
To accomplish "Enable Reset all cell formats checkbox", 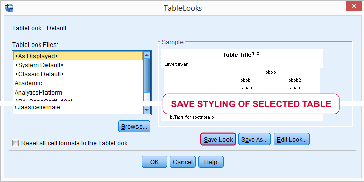I will pyautogui.click(x=15, y=143).
